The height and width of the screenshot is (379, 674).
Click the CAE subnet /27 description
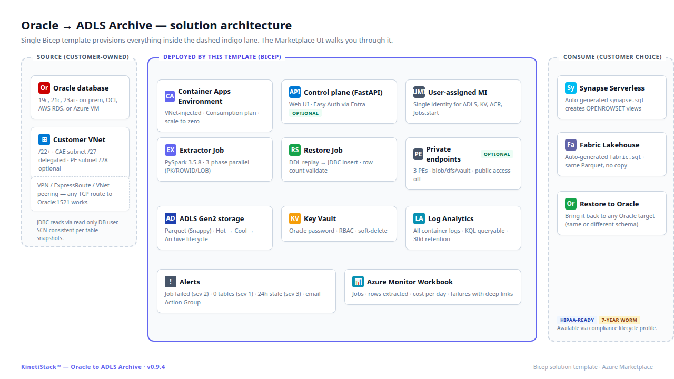point(73,160)
